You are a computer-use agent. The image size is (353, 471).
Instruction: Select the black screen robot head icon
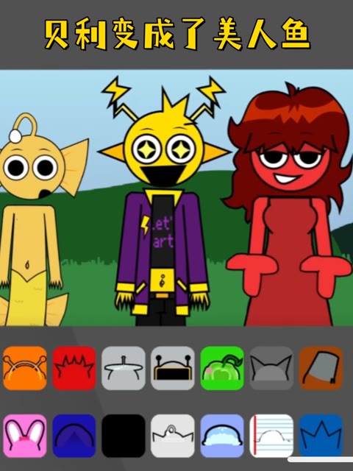[173, 368]
